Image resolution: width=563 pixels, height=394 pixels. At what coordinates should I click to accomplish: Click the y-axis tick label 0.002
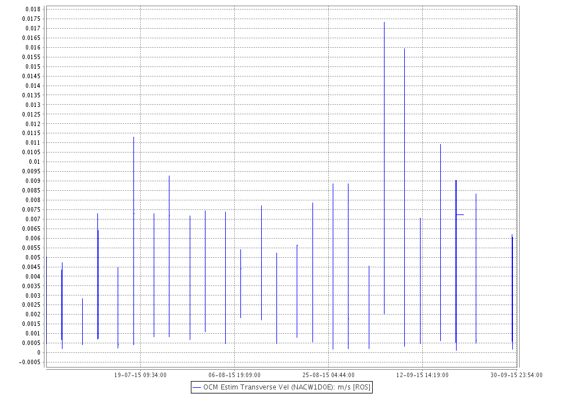pyautogui.click(x=33, y=314)
